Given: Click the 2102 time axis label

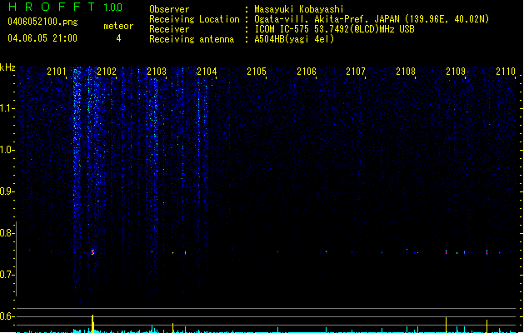Looking at the screenshot, I should tap(107, 72).
